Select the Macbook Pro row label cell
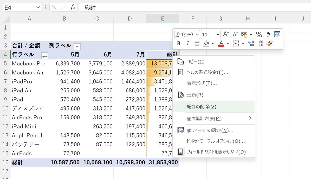Viewport: 311px width, 179px height. point(29,64)
